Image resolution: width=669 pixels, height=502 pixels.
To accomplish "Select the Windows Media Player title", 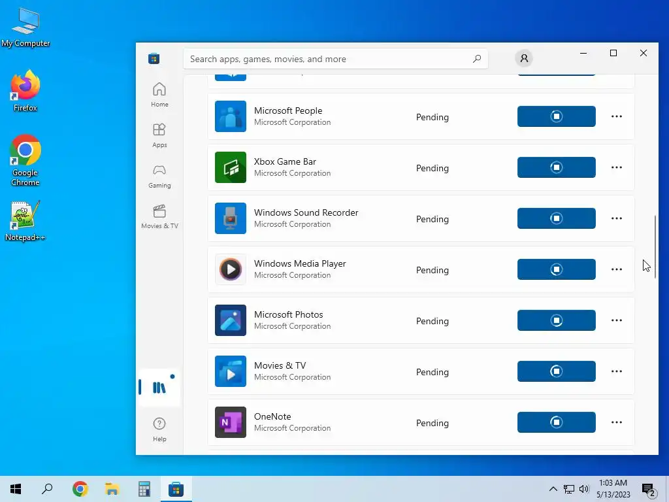I will [300, 263].
